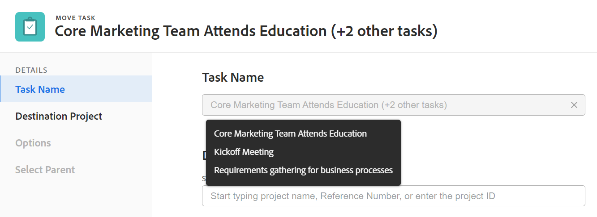Viewport: 597px width, 217px height.
Task: Select Core Marketing Team Attends Education entry
Action: pos(290,134)
